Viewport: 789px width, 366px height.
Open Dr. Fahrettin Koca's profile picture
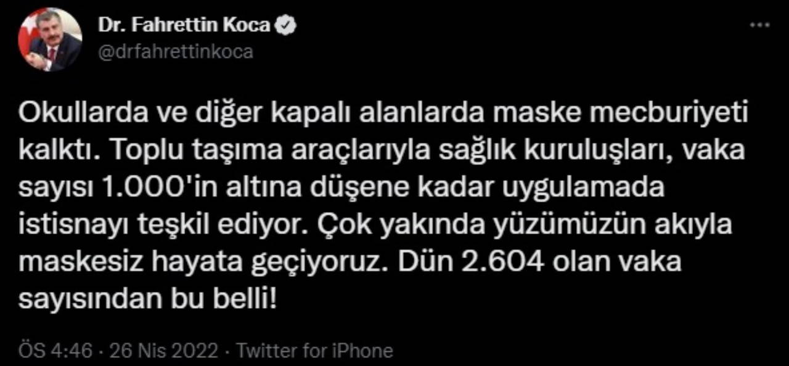(50, 39)
